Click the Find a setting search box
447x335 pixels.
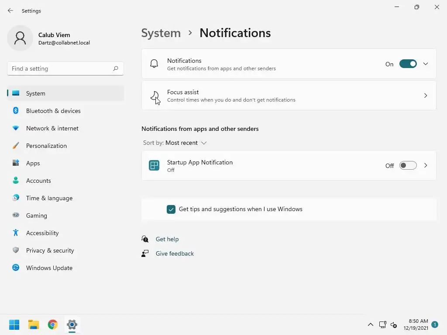(x=60, y=68)
